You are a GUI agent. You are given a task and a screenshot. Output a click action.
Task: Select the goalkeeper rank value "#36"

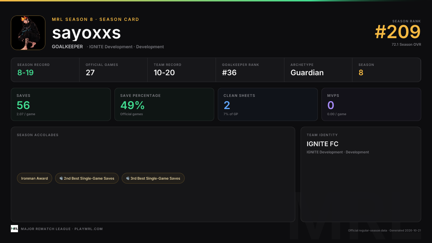(229, 72)
